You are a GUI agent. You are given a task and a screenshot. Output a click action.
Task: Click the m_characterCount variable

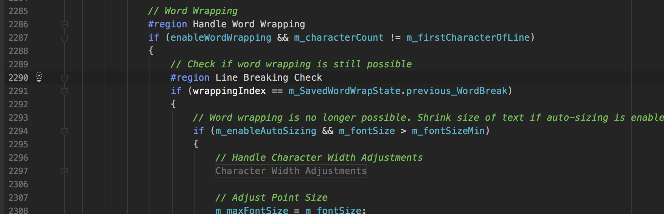pos(339,38)
